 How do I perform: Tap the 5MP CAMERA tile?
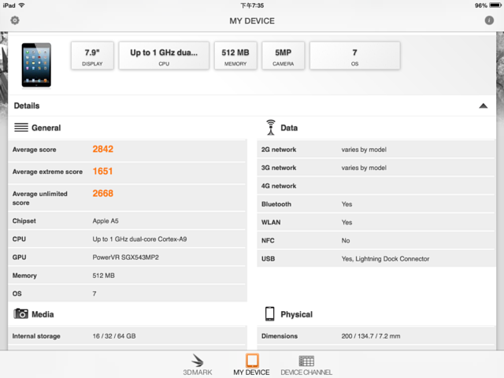(283, 55)
